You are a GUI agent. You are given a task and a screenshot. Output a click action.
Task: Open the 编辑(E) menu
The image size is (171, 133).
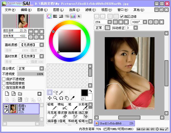click(x=26, y=10)
